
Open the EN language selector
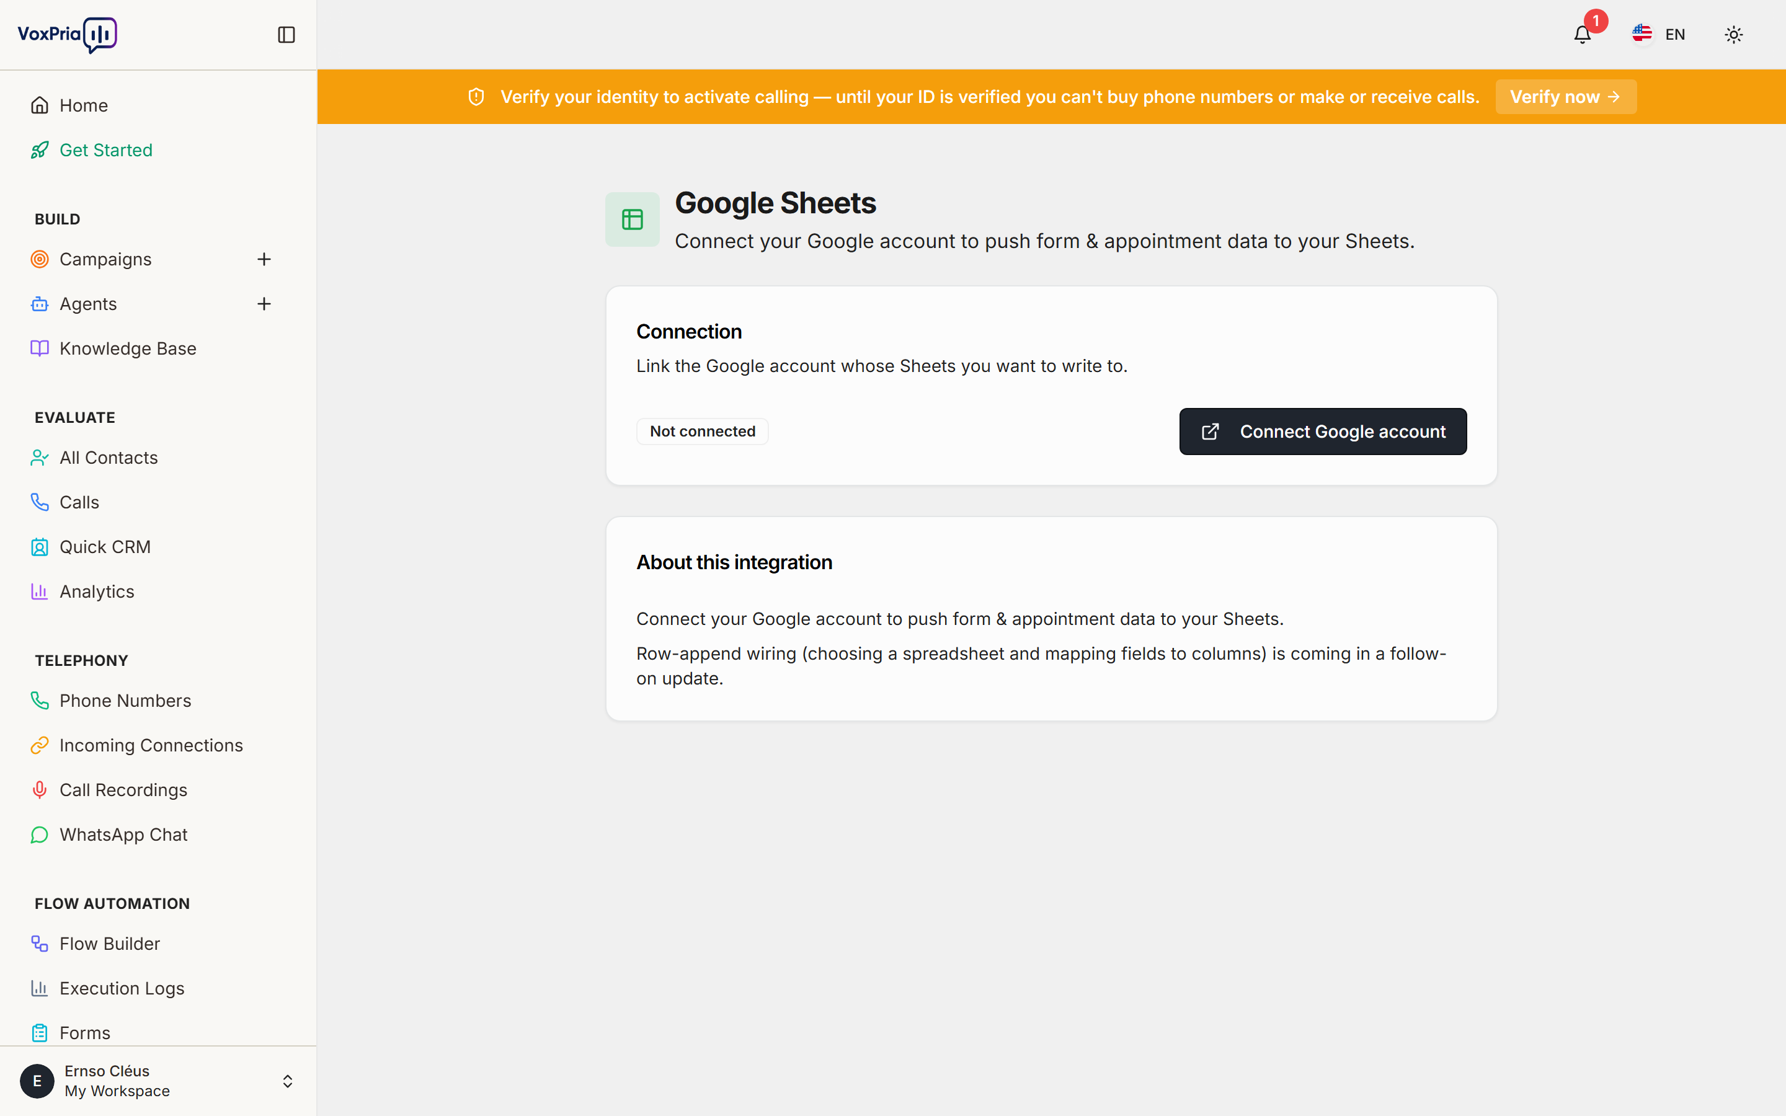tap(1659, 34)
